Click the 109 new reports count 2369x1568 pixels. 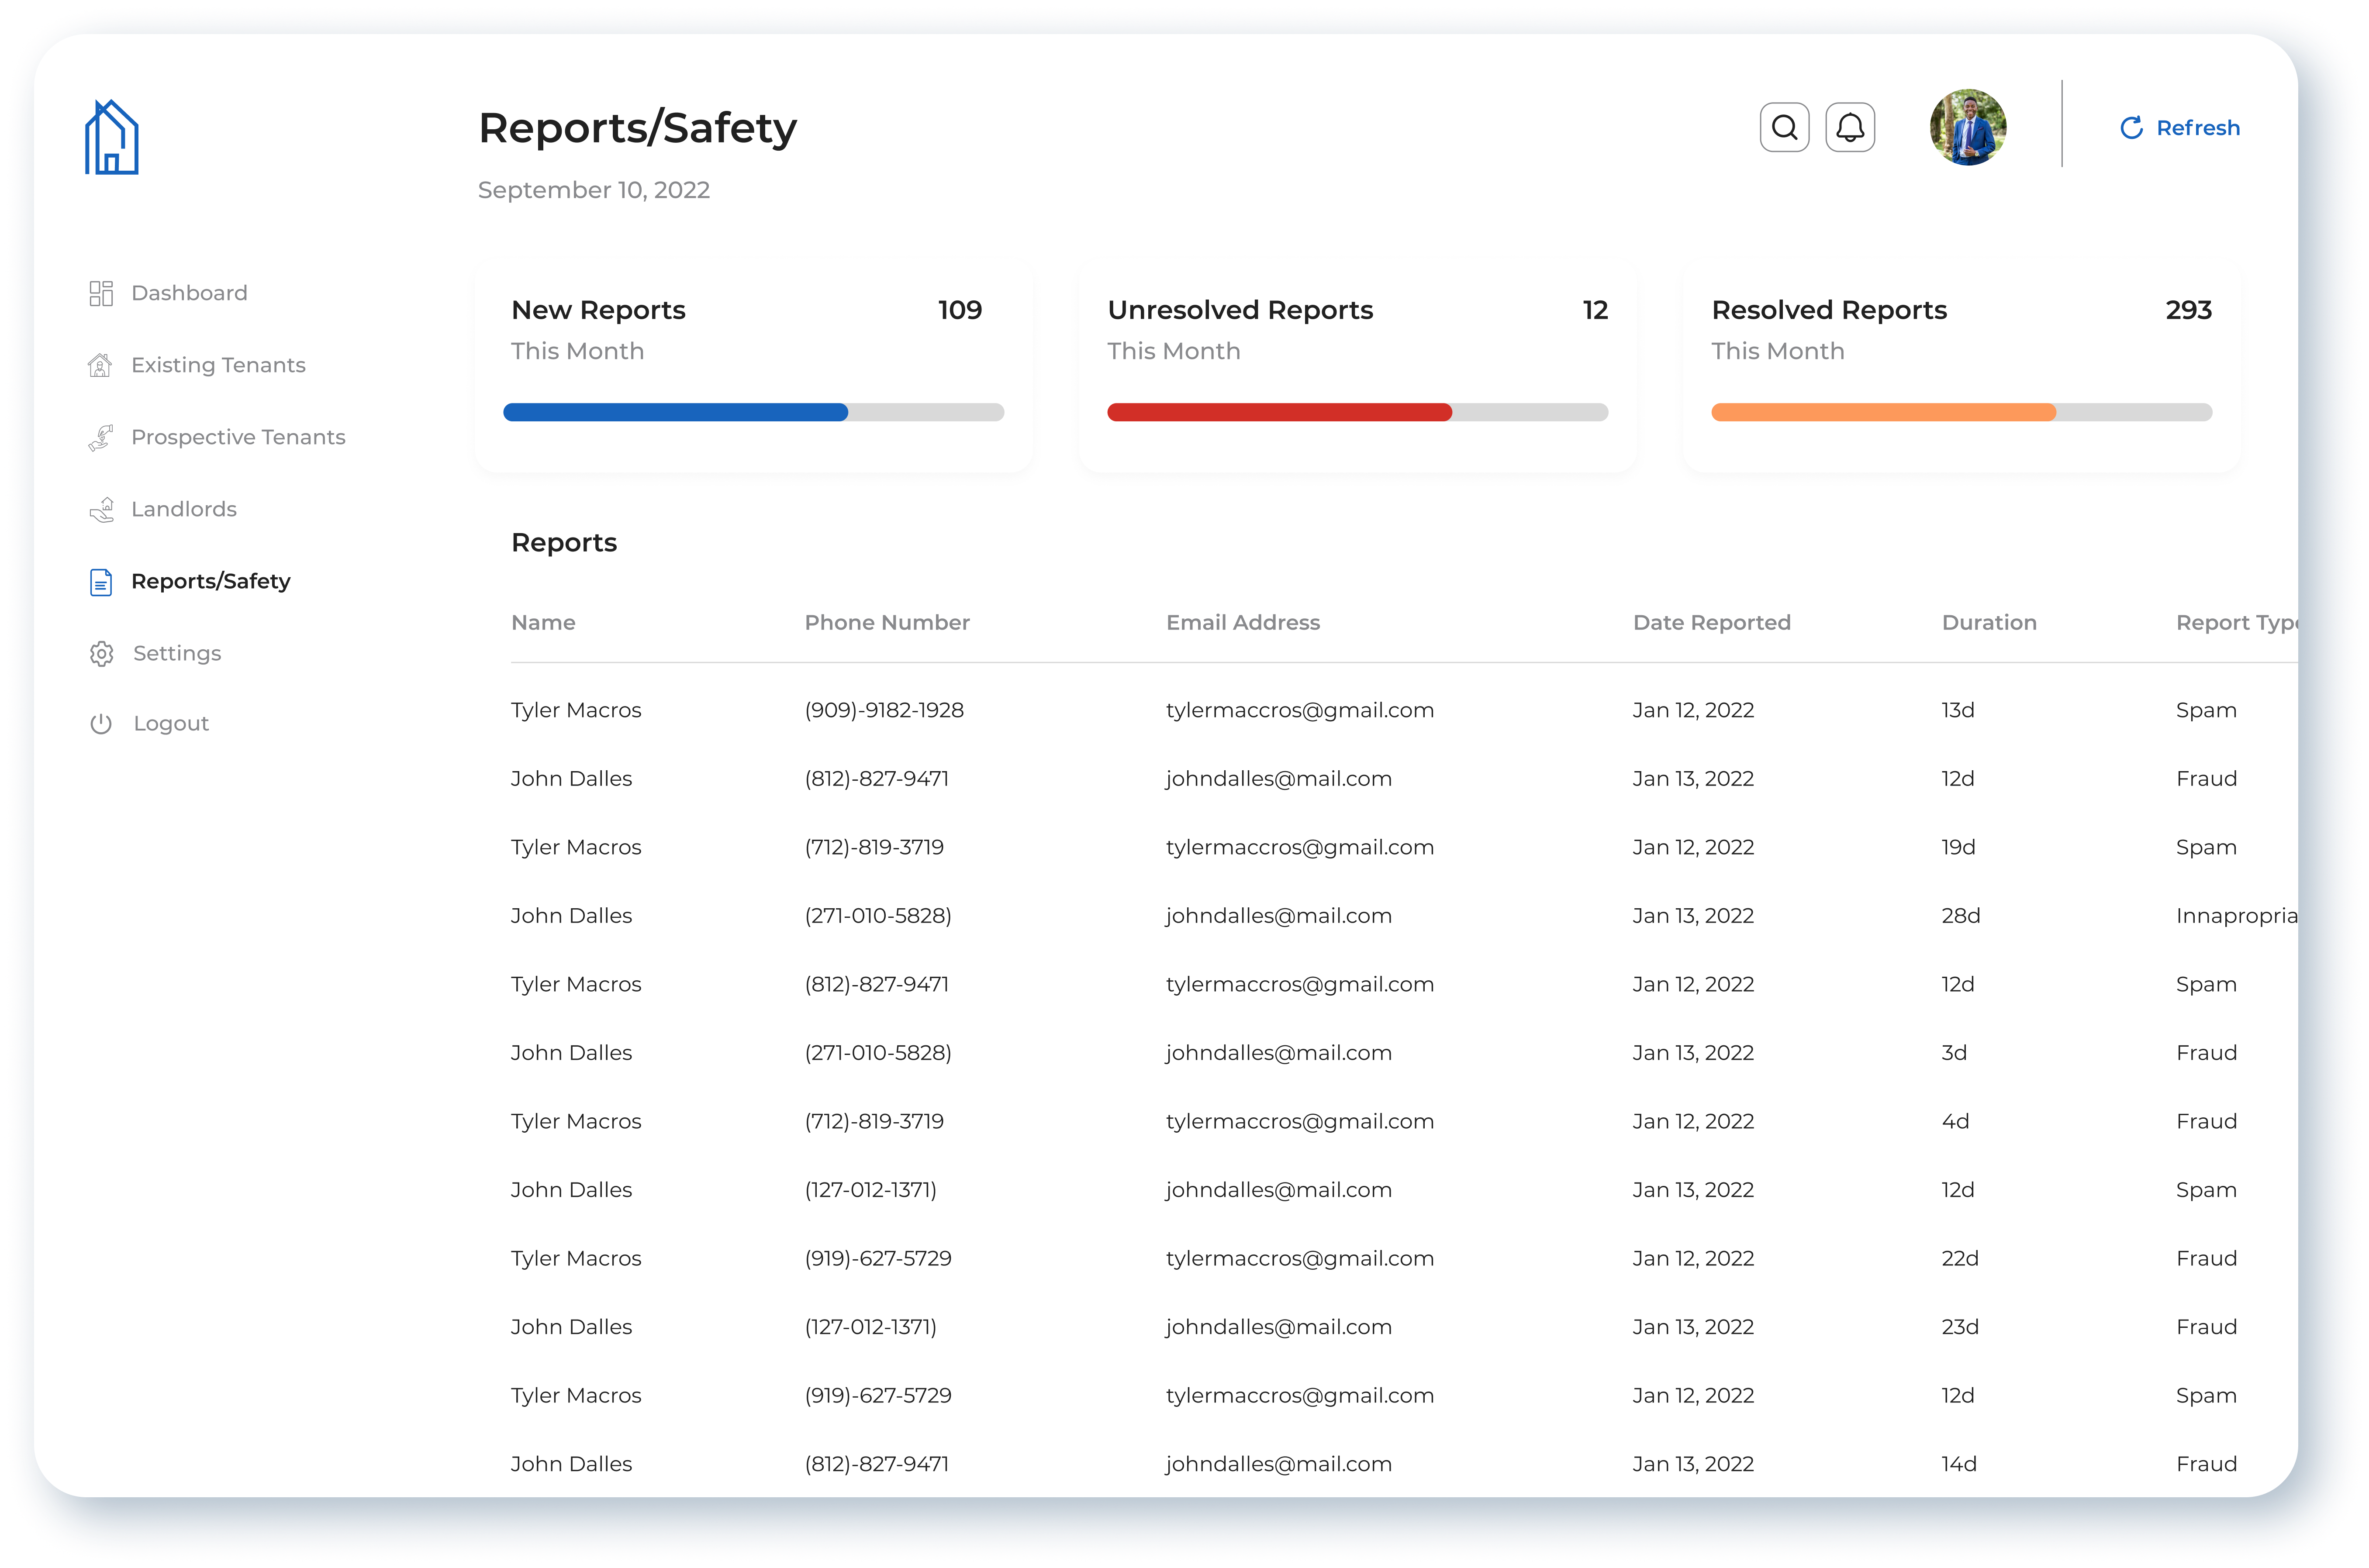pos(960,310)
